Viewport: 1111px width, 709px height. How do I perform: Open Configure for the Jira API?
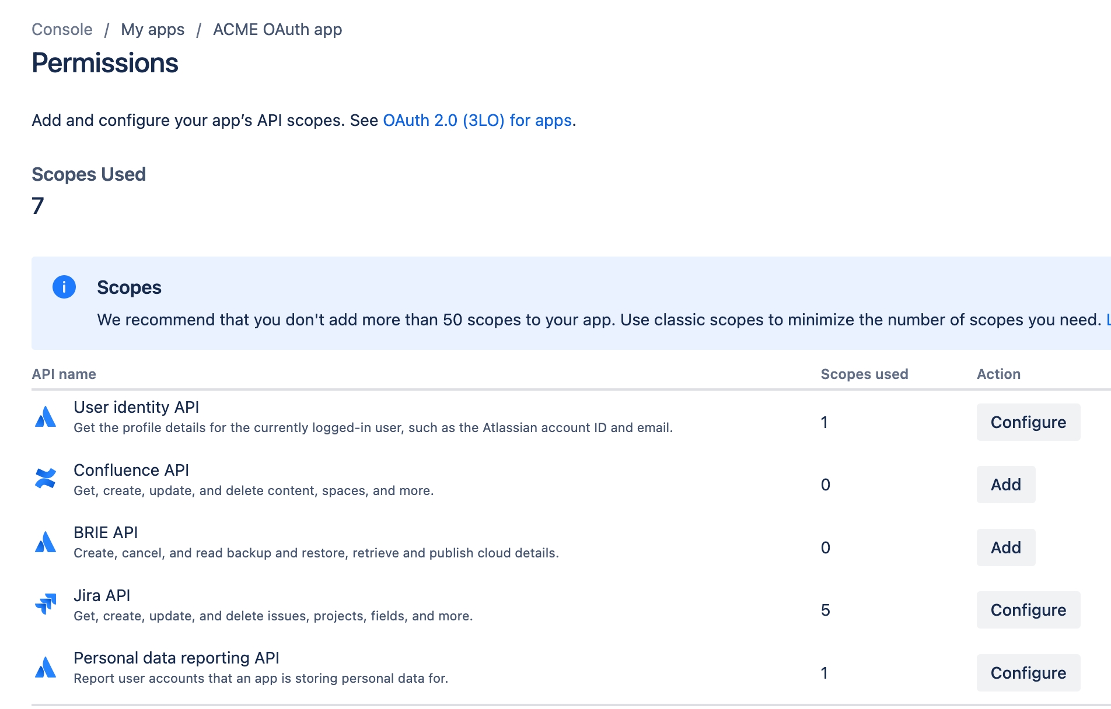pyautogui.click(x=1028, y=610)
